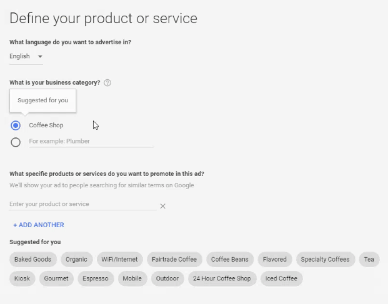Click the Flavored suggestion chip

pyautogui.click(x=275, y=259)
